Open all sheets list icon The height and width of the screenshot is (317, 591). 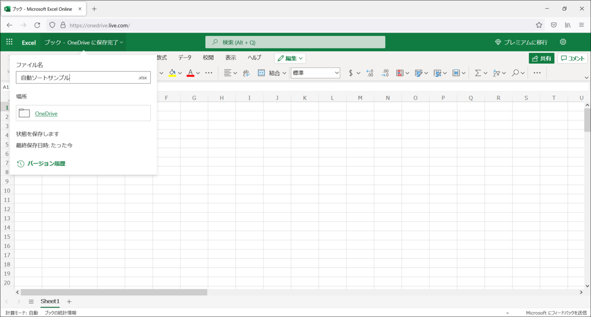point(31,301)
